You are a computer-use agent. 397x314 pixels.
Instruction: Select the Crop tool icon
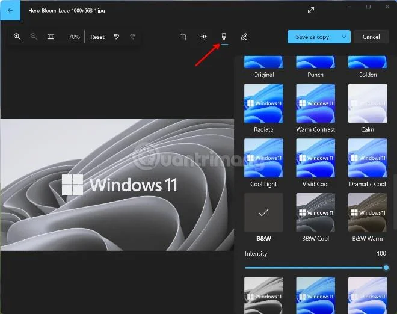pos(184,37)
